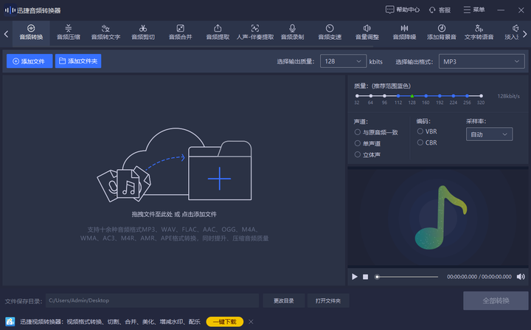Set the quality slider to 192

(440, 96)
